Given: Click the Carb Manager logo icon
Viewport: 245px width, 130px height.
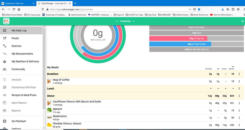Looking at the screenshot, I should point(6,21).
